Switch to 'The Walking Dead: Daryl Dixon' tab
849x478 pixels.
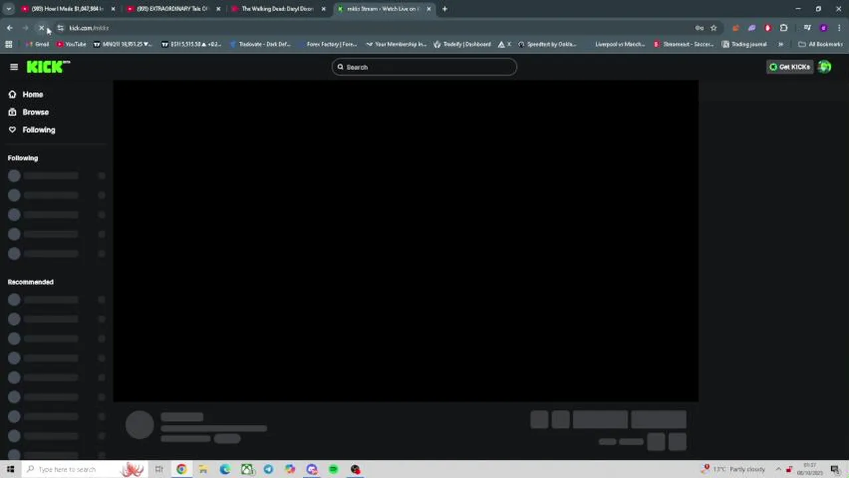pos(278,9)
